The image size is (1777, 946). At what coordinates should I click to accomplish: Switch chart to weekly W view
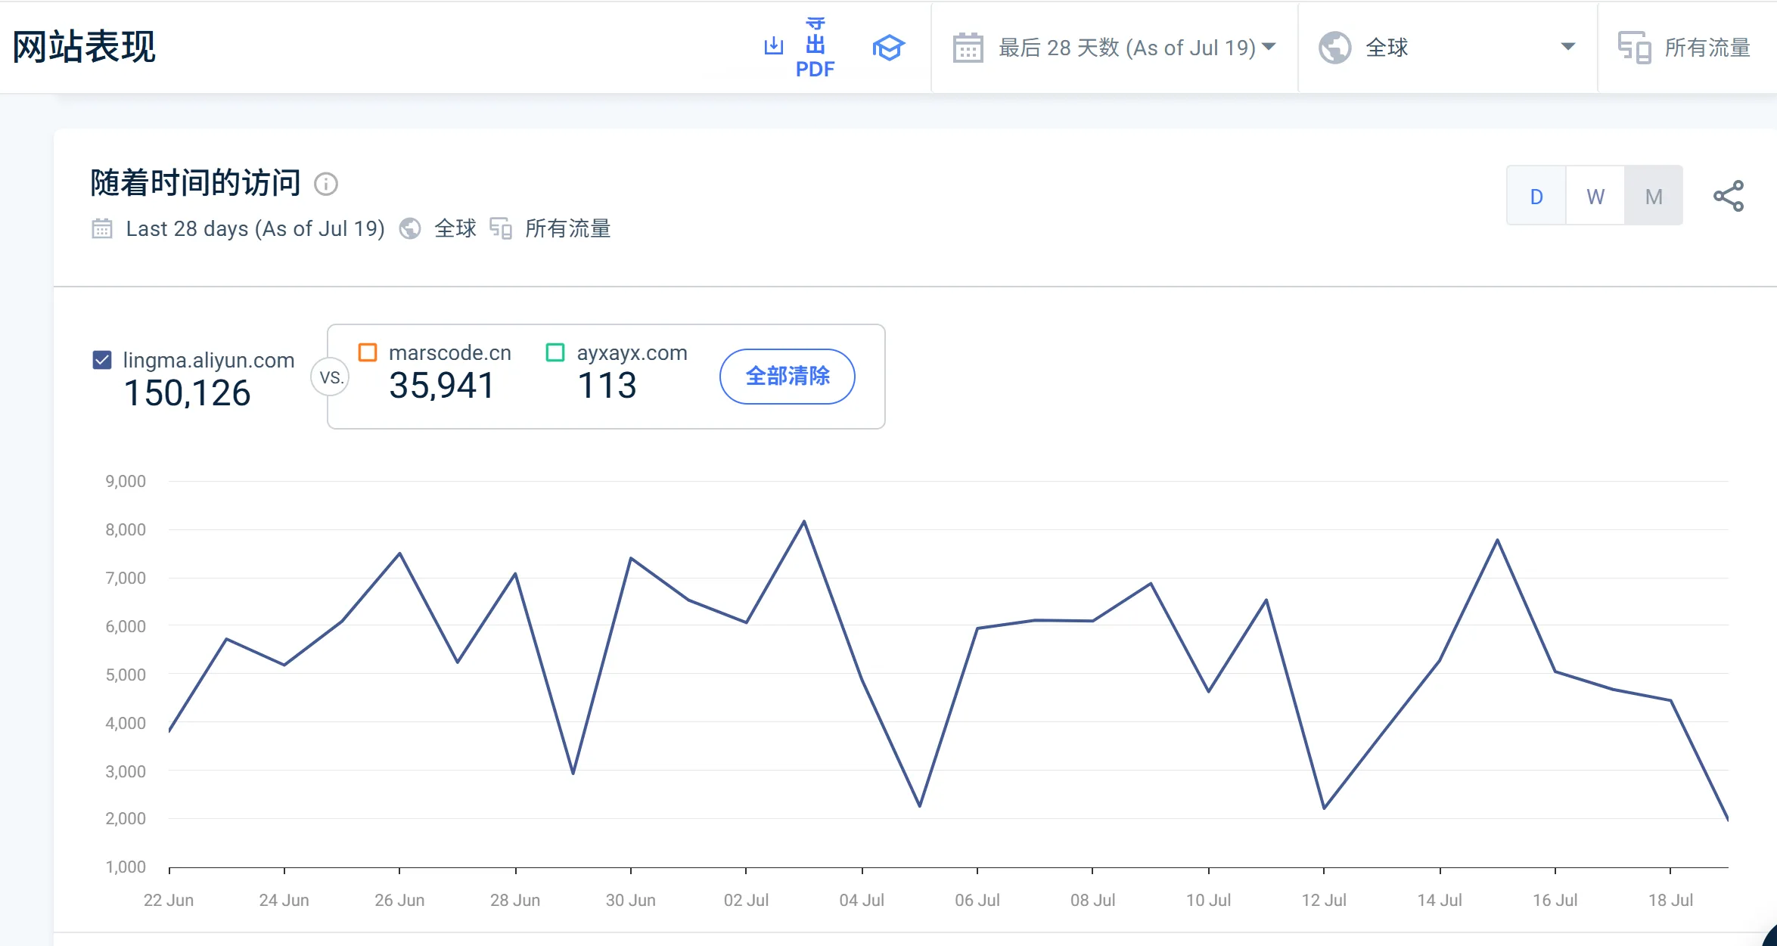[x=1595, y=197]
